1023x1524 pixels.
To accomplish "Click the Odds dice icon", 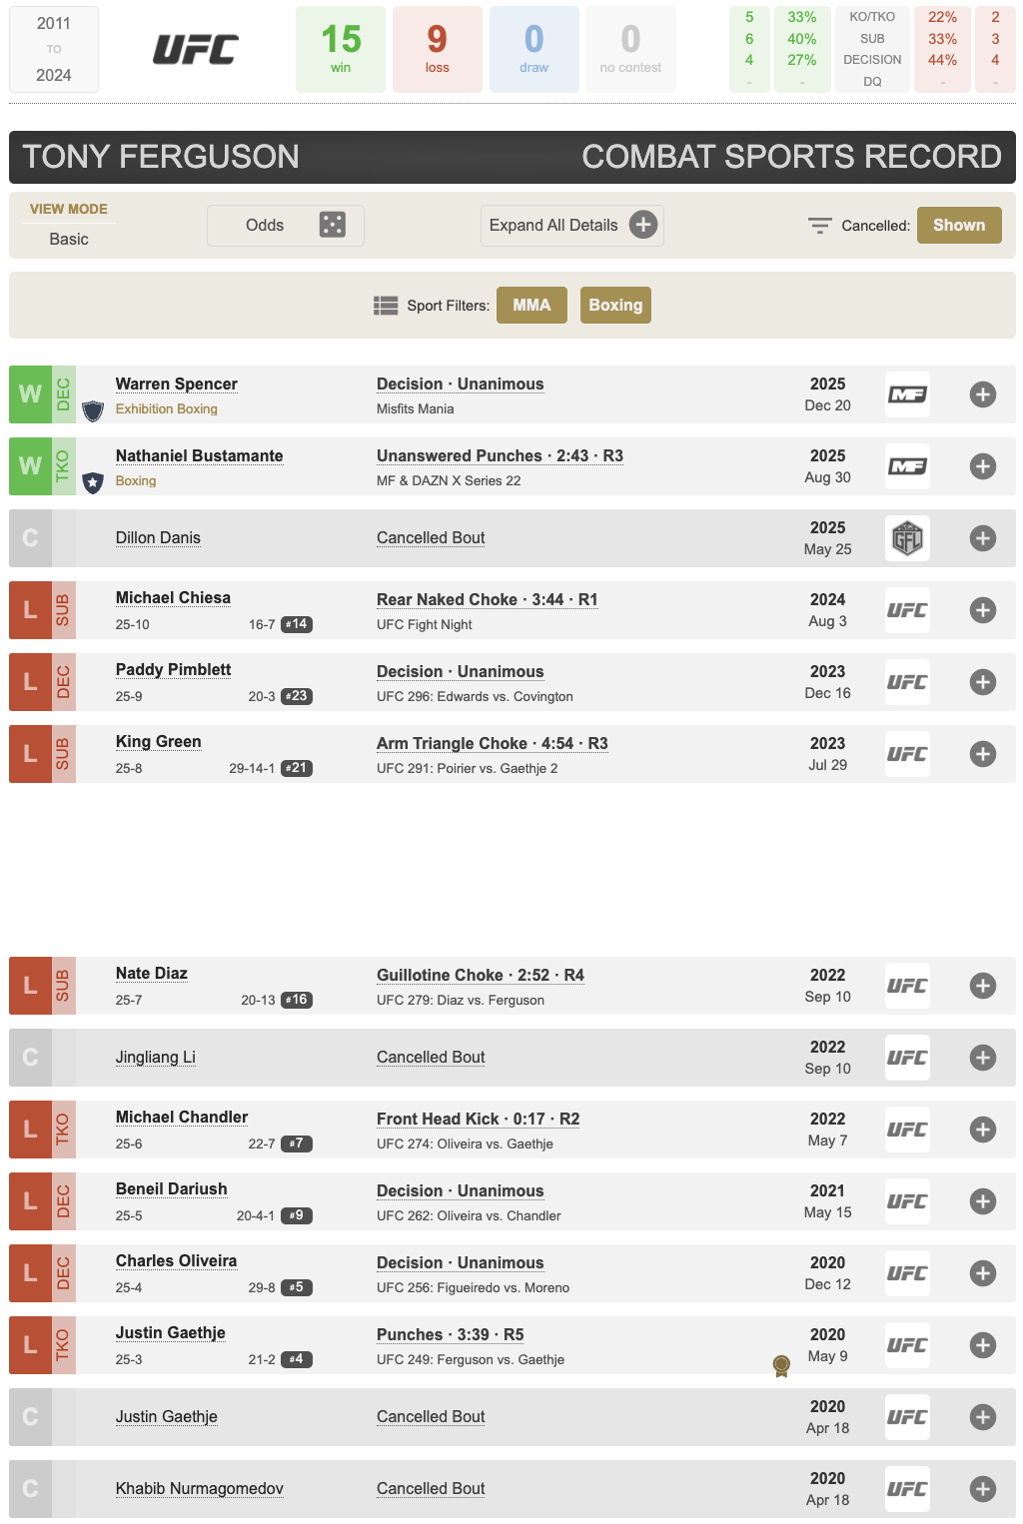I will point(332,225).
